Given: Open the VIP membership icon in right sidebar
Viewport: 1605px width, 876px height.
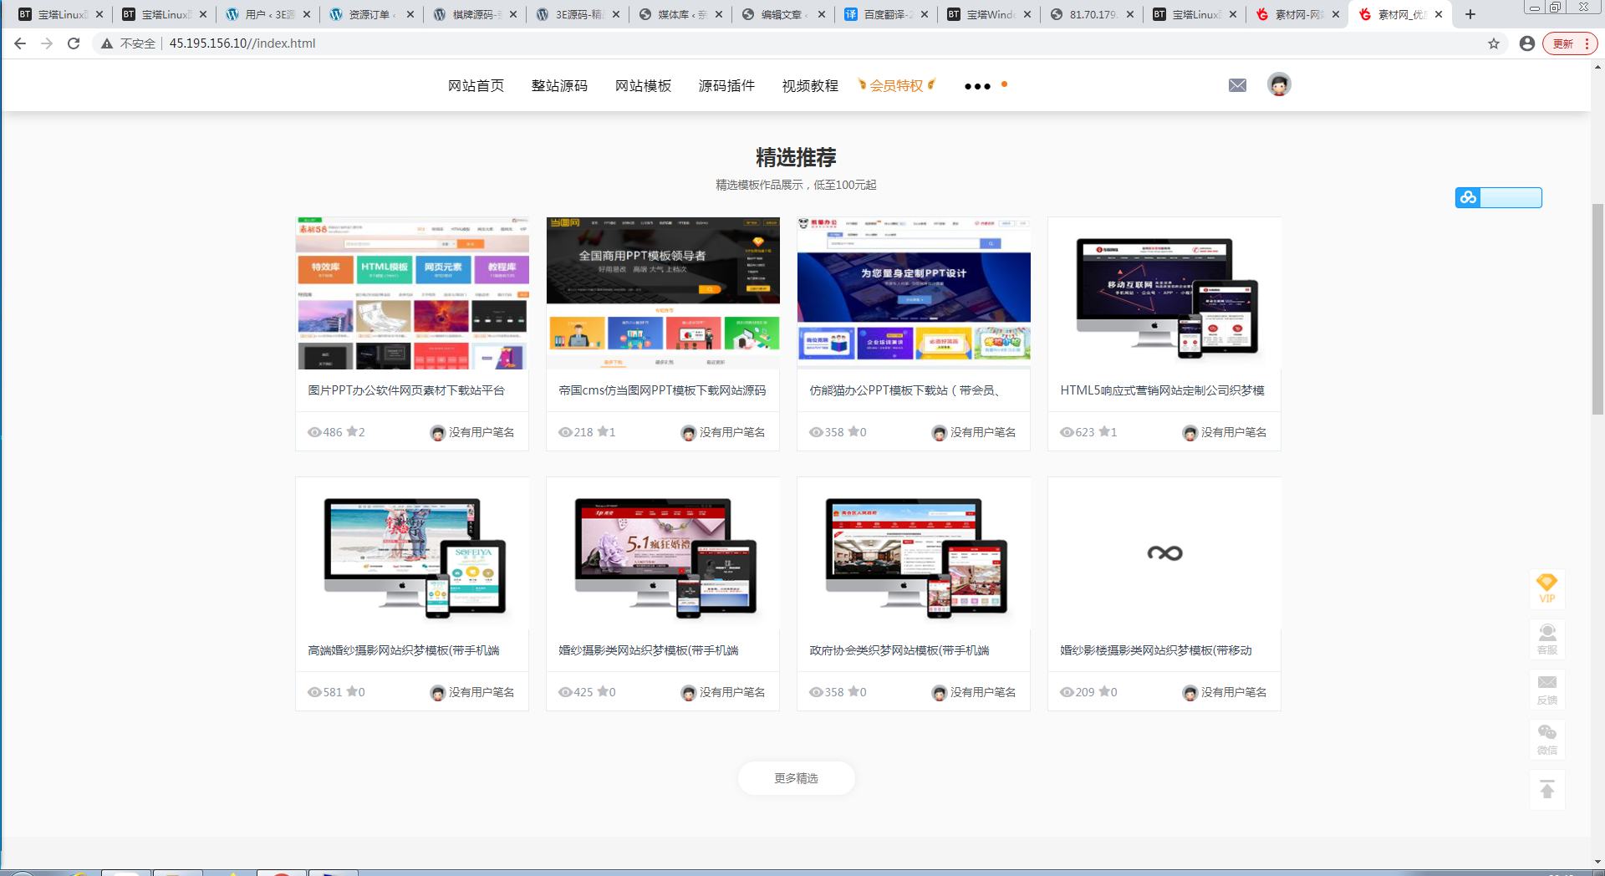Looking at the screenshot, I should [x=1547, y=589].
